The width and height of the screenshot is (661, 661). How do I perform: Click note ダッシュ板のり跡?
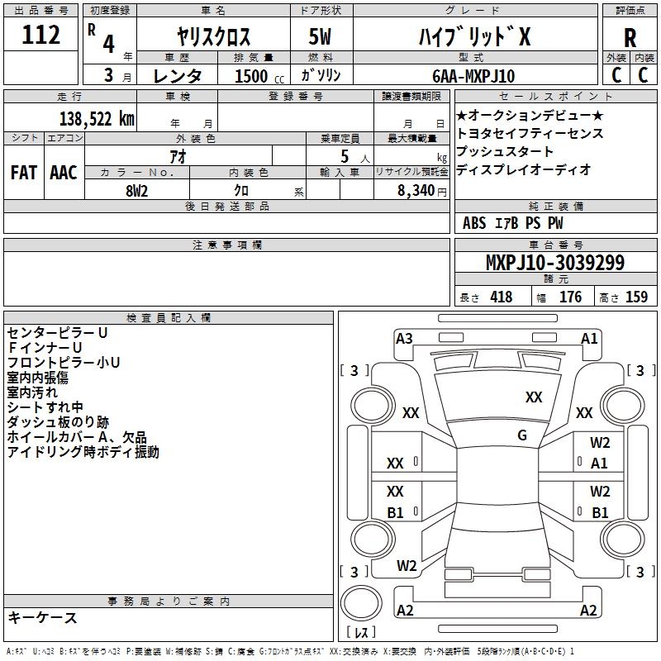pyautogui.click(x=58, y=422)
